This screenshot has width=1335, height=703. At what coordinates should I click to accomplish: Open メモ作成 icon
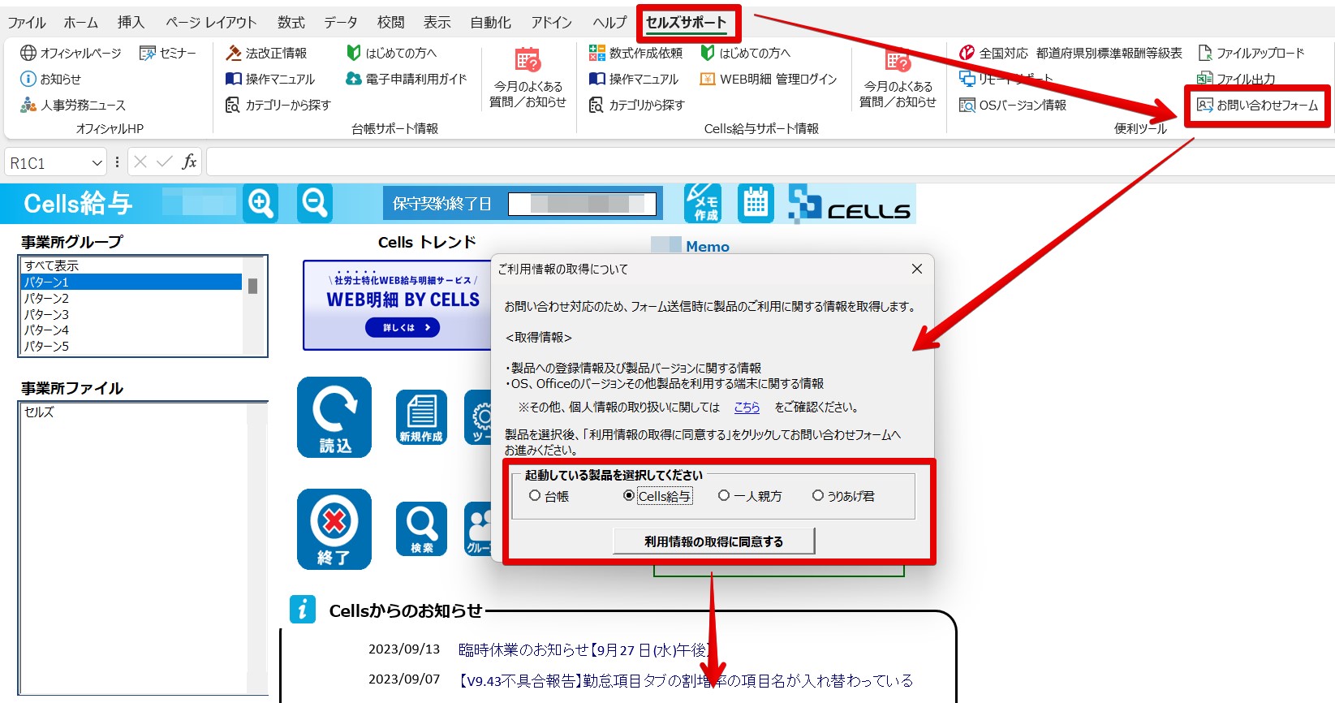click(703, 203)
